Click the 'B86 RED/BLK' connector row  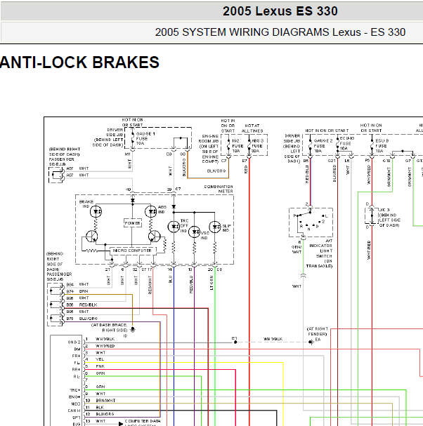(82, 305)
